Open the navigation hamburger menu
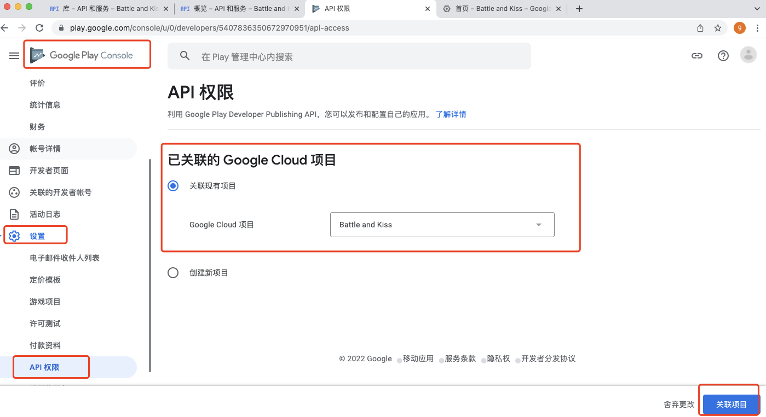The width and height of the screenshot is (766, 417). point(14,54)
